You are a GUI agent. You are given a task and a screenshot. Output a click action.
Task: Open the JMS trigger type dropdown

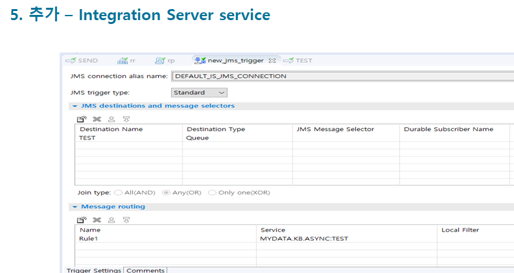(199, 93)
